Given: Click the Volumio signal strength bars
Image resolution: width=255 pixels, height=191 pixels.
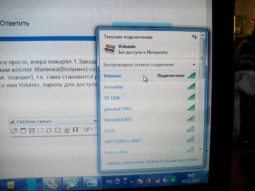Looking at the screenshot, I should [191, 76].
